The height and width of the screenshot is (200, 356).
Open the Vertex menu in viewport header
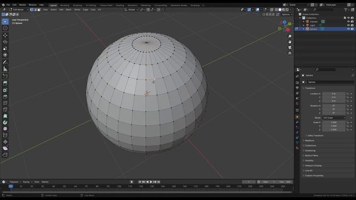tap(77, 10)
